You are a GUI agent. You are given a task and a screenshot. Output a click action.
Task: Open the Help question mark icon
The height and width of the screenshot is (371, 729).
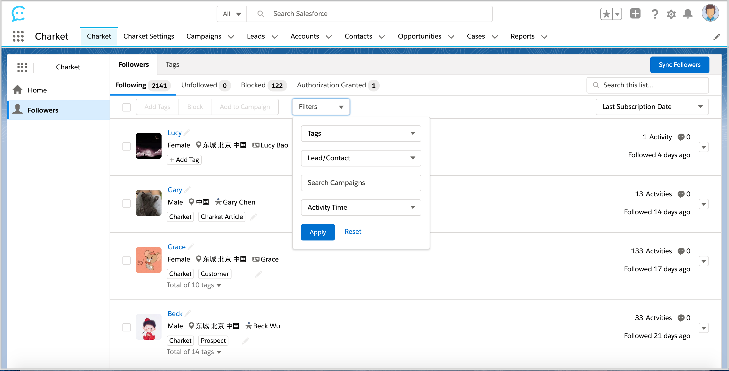coord(655,14)
